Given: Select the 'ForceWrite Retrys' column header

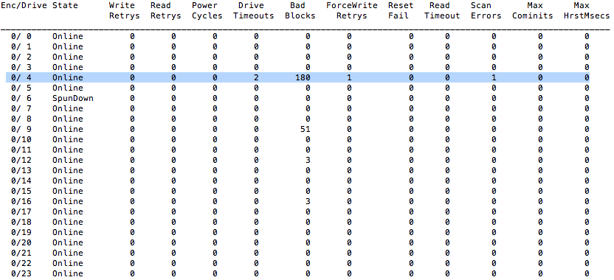Looking at the screenshot, I should coord(351,10).
